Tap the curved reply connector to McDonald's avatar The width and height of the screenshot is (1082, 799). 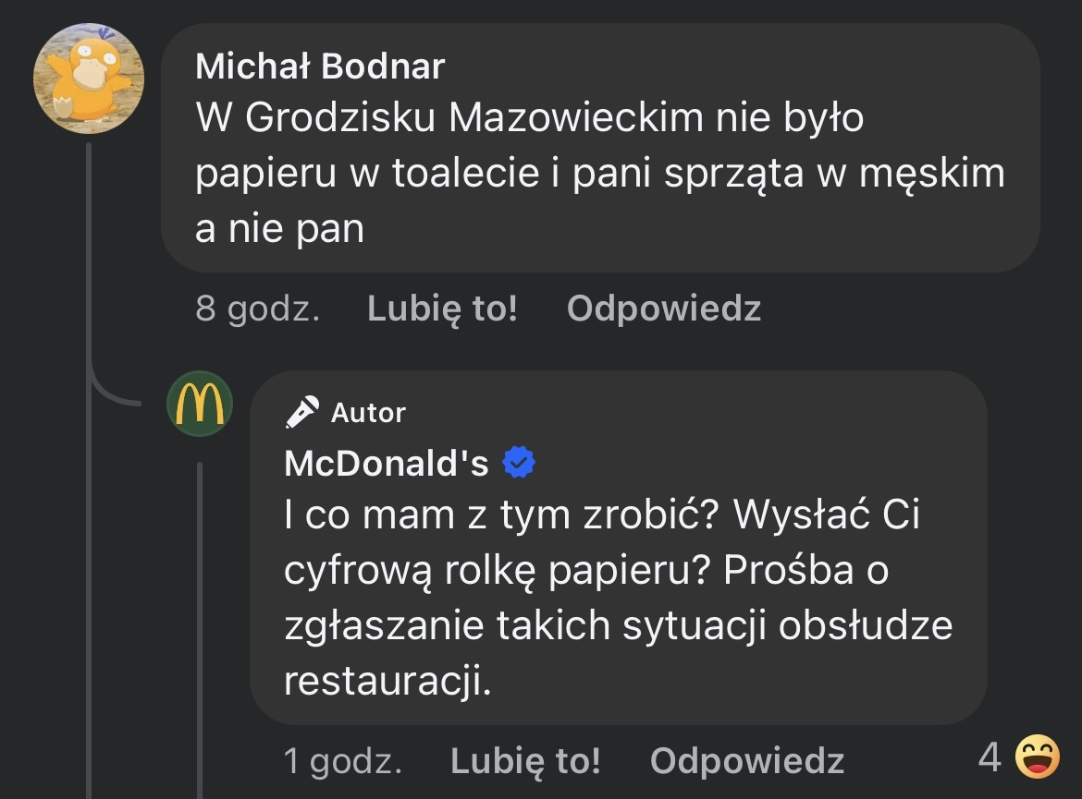point(111,393)
